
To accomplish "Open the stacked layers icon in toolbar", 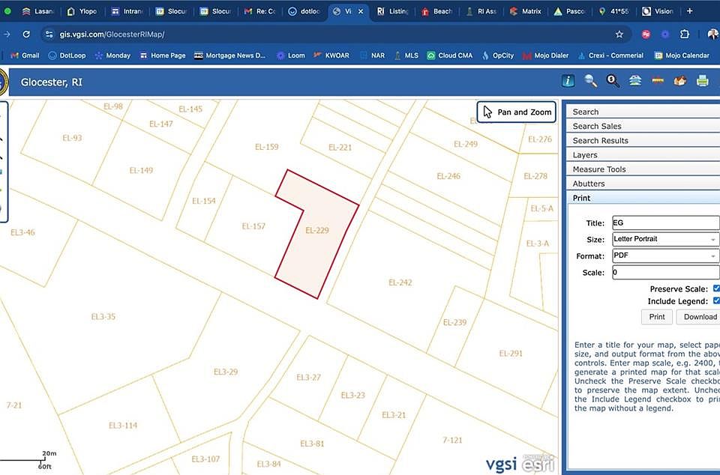I will [635, 81].
